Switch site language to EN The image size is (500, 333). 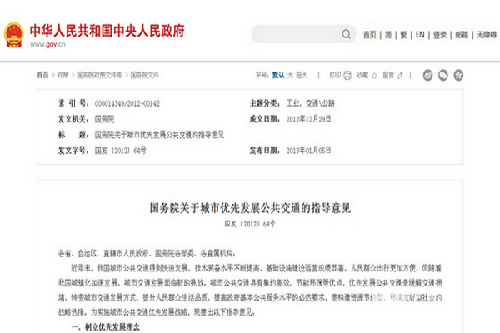point(420,35)
